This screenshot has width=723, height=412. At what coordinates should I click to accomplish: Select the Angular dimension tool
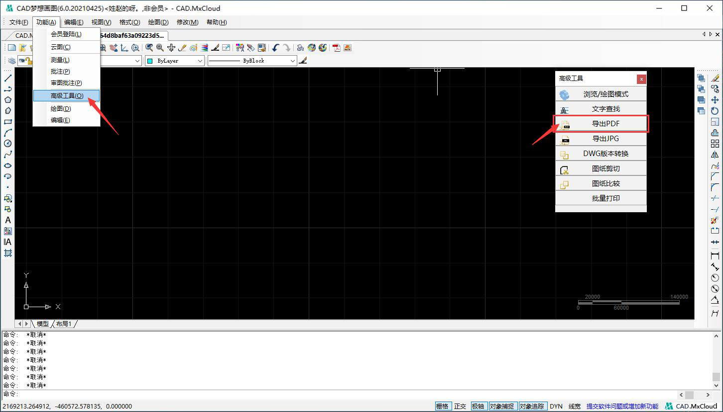coord(715,300)
